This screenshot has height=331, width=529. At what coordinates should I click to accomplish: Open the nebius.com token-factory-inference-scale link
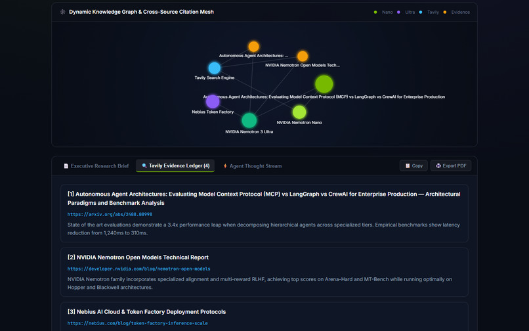137,323
